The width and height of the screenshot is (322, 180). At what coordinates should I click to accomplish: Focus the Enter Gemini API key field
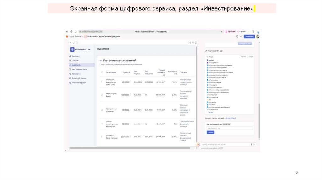(x=230, y=128)
